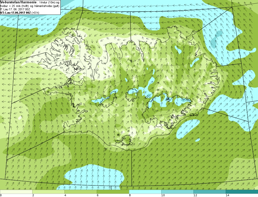Click the cyan 10–12 legend swatch
Viewport: 258px width, 197px height.
pos(178,192)
